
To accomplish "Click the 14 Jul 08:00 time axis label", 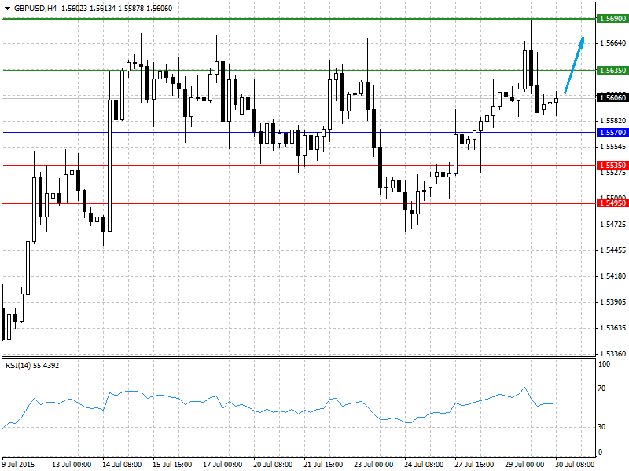I will tap(122, 464).
